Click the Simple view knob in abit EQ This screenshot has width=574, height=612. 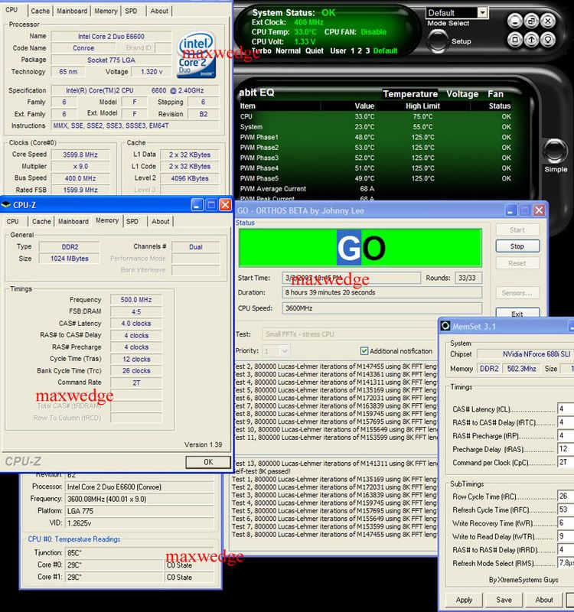[555, 151]
